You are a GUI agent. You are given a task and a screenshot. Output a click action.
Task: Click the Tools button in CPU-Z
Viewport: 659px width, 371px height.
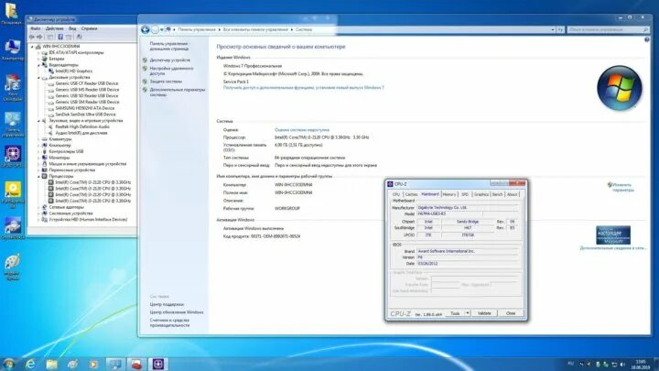tap(455, 313)
